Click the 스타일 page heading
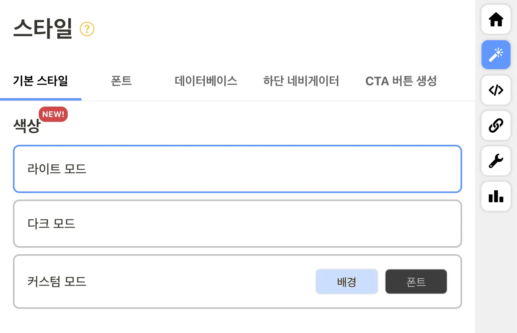 43,29
